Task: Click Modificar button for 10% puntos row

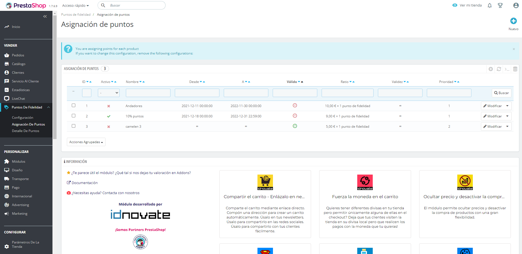Action: (492, 116)
